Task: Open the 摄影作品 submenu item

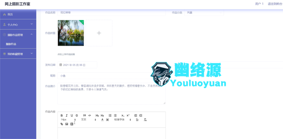Action: tap(18, 44)
